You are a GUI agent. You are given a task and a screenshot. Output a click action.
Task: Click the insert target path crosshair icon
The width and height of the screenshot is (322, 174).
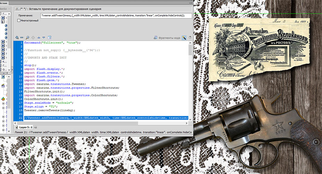click(x=33, y=37)
